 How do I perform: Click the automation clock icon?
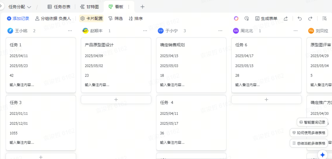coord(247,19)
